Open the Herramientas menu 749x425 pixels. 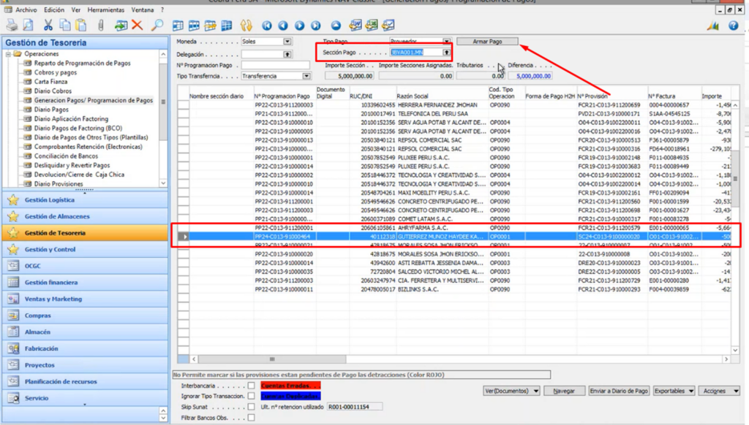(105, 9)
